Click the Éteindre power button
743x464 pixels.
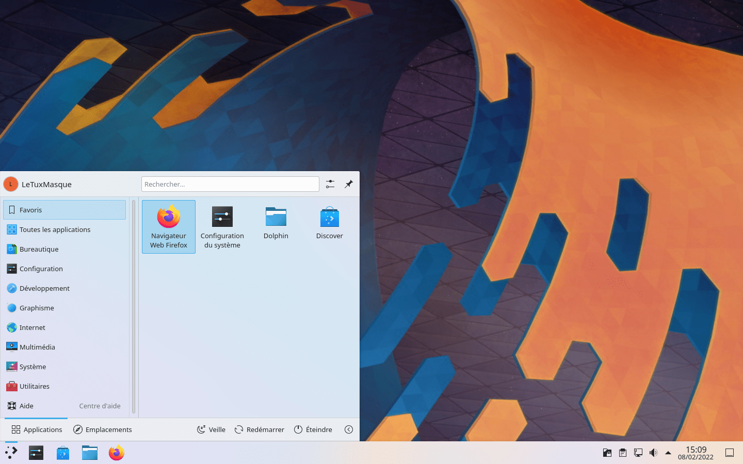(313, 429)
